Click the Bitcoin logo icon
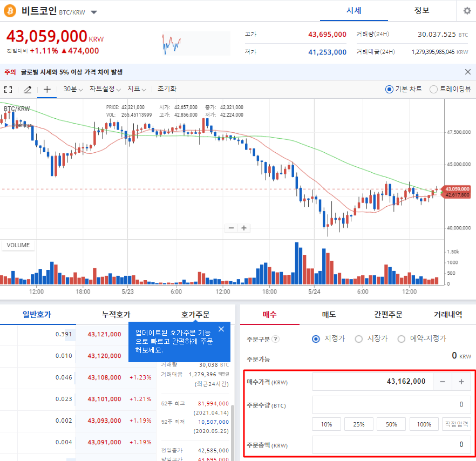Screen dimensions: 476x461 coord(10,11)
